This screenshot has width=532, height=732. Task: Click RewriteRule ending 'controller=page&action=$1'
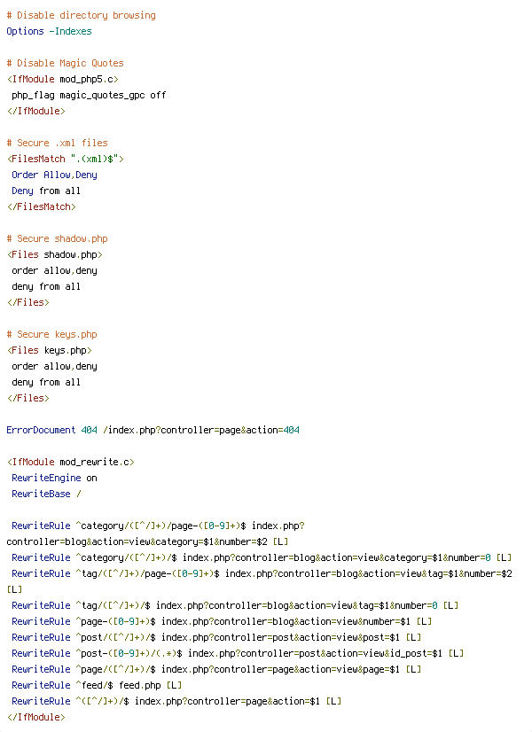pos(176,701)
